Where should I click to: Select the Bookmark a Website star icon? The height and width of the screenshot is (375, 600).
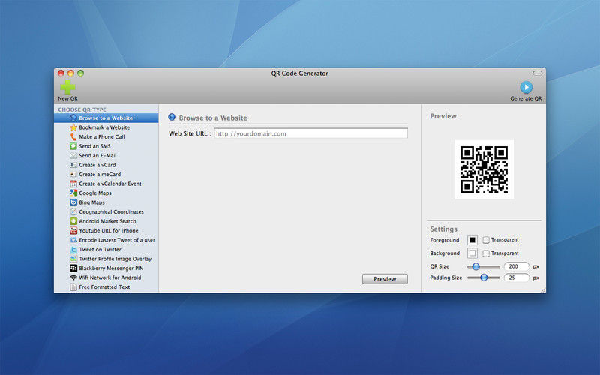[73, 127]
